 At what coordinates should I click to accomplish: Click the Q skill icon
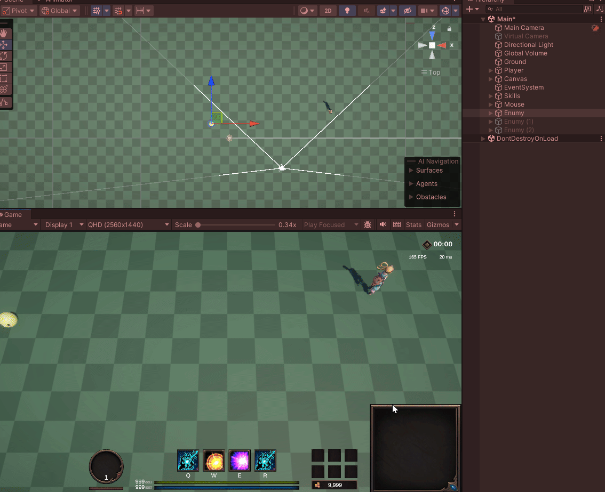(188, 461)
